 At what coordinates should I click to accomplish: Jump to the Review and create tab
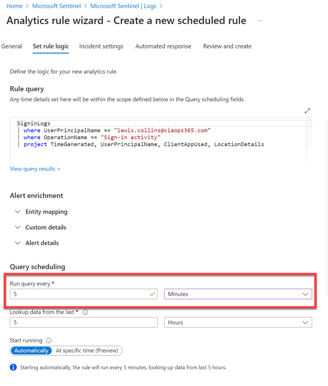point(227,46)
